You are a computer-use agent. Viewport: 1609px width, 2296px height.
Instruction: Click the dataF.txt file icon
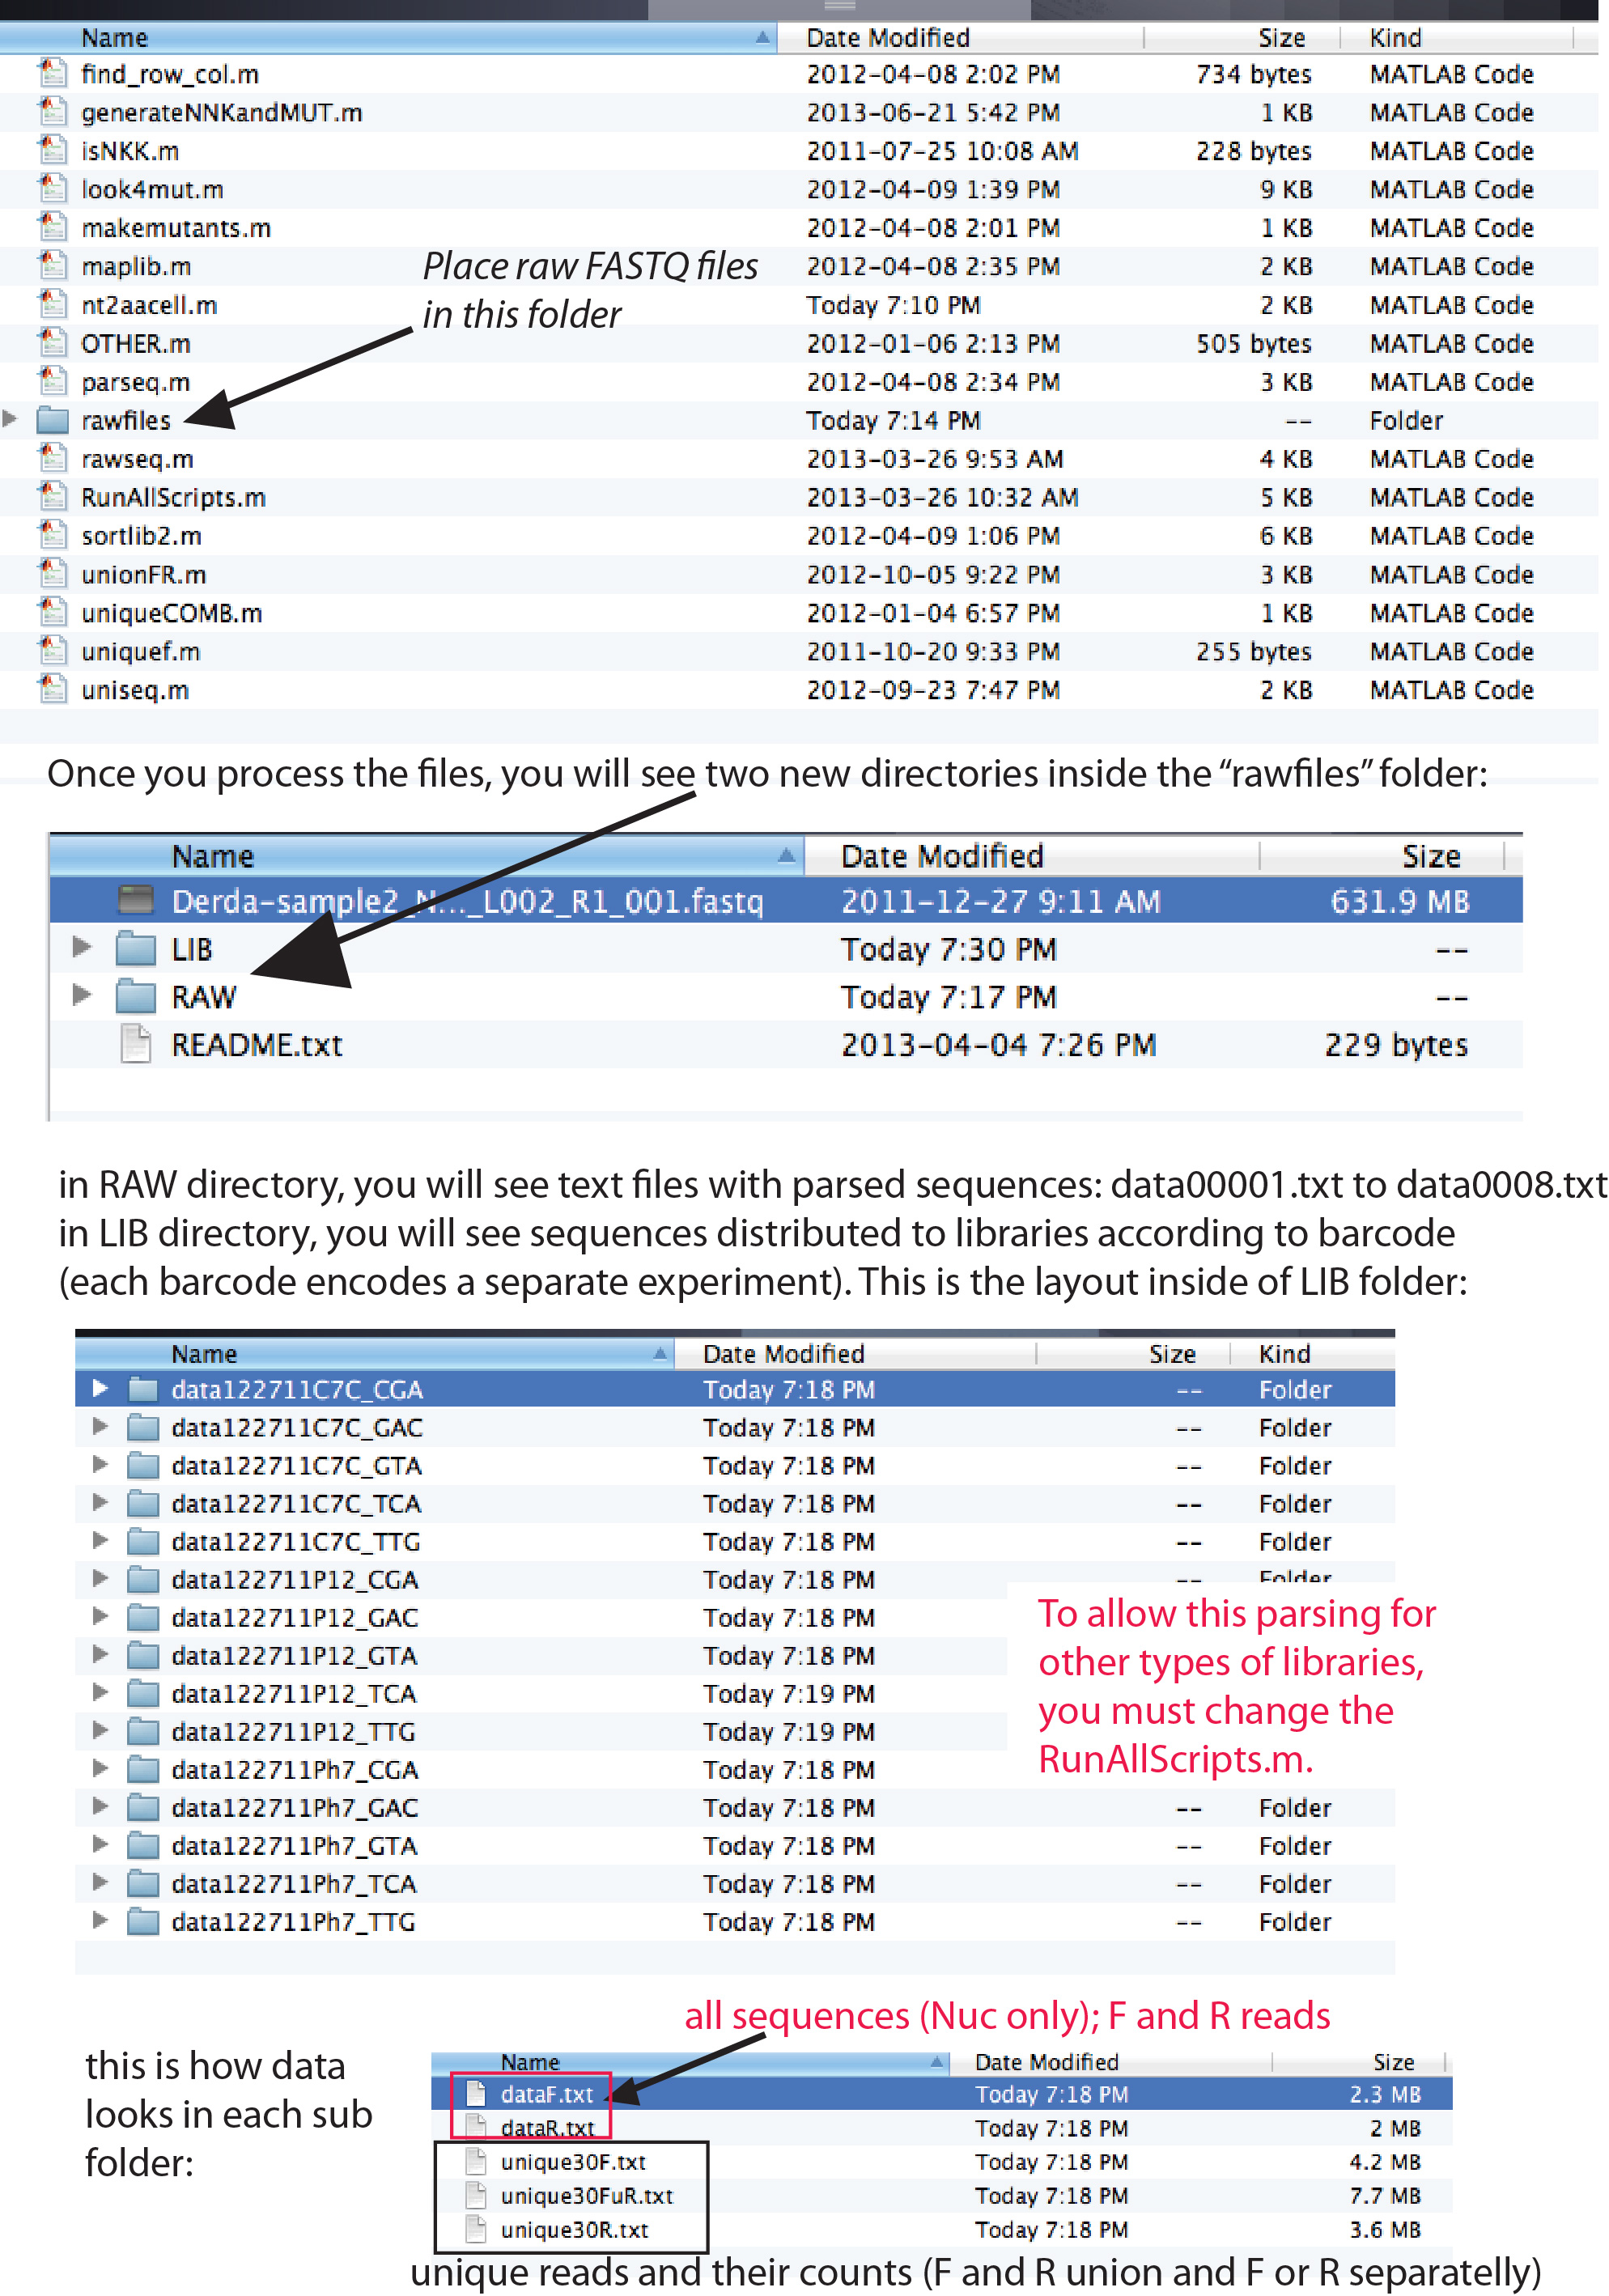pos(477,2092)
